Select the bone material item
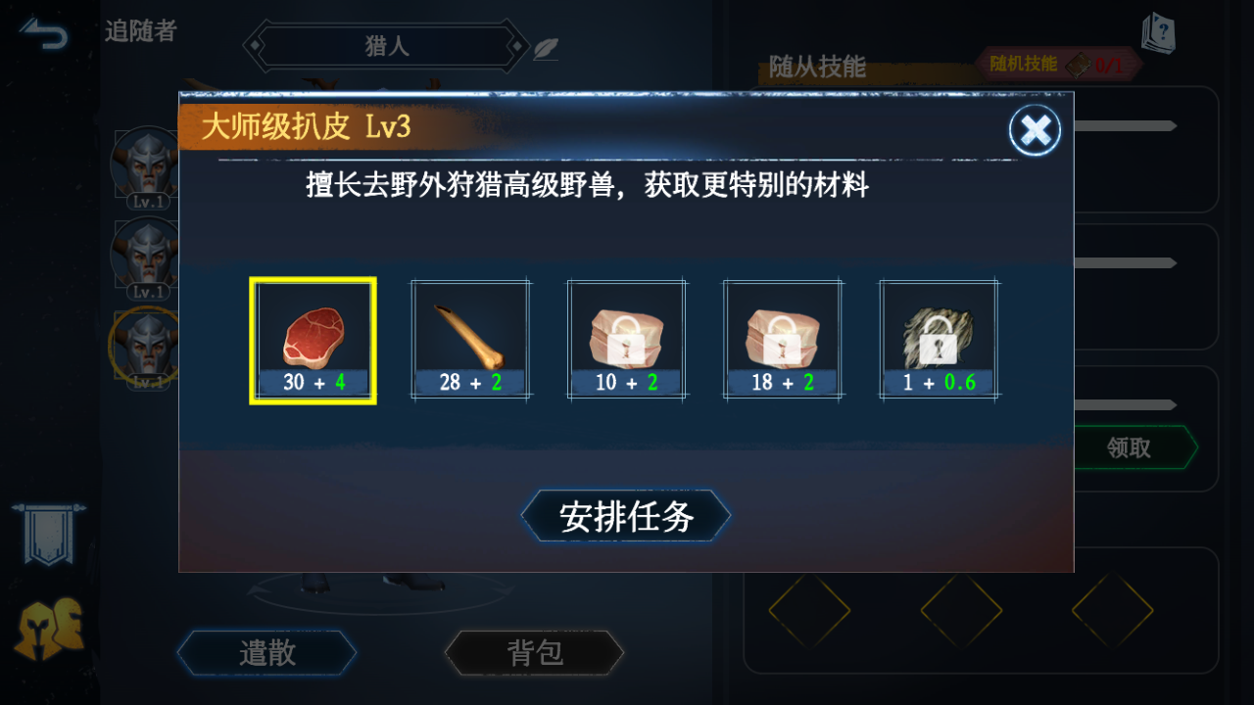1254x705 pixels. point(470,340)
